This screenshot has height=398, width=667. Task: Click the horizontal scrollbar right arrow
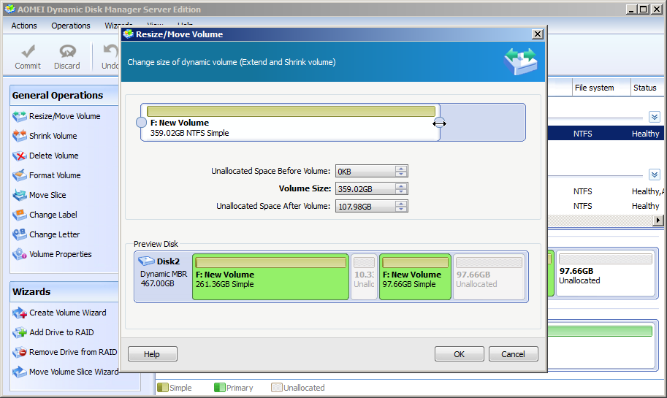click(658, 221)
